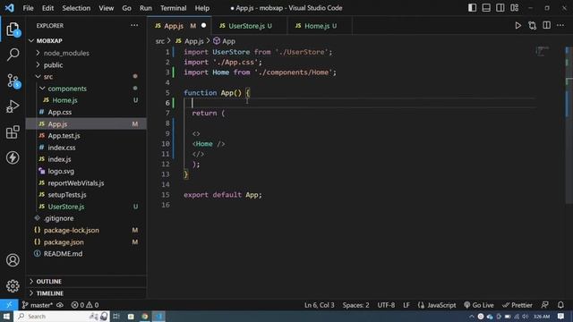Open Explorer Views and More Actions ellipsis
This screenshot has height=322, width=573.
coord(134,26)
